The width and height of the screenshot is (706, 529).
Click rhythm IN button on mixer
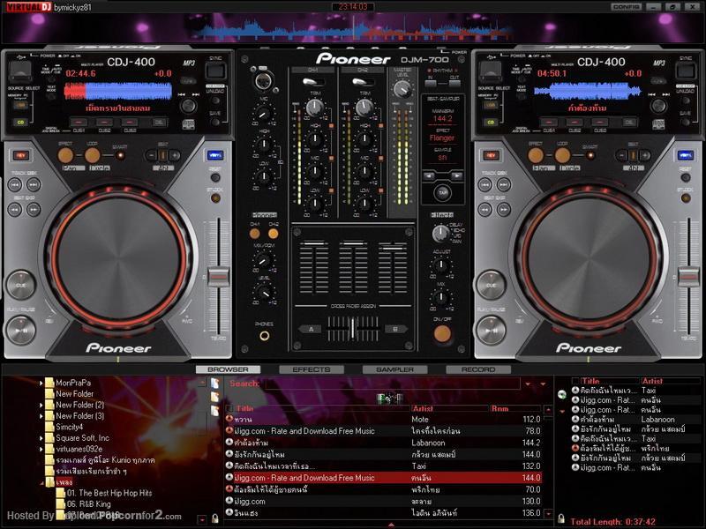click(431, 83)
